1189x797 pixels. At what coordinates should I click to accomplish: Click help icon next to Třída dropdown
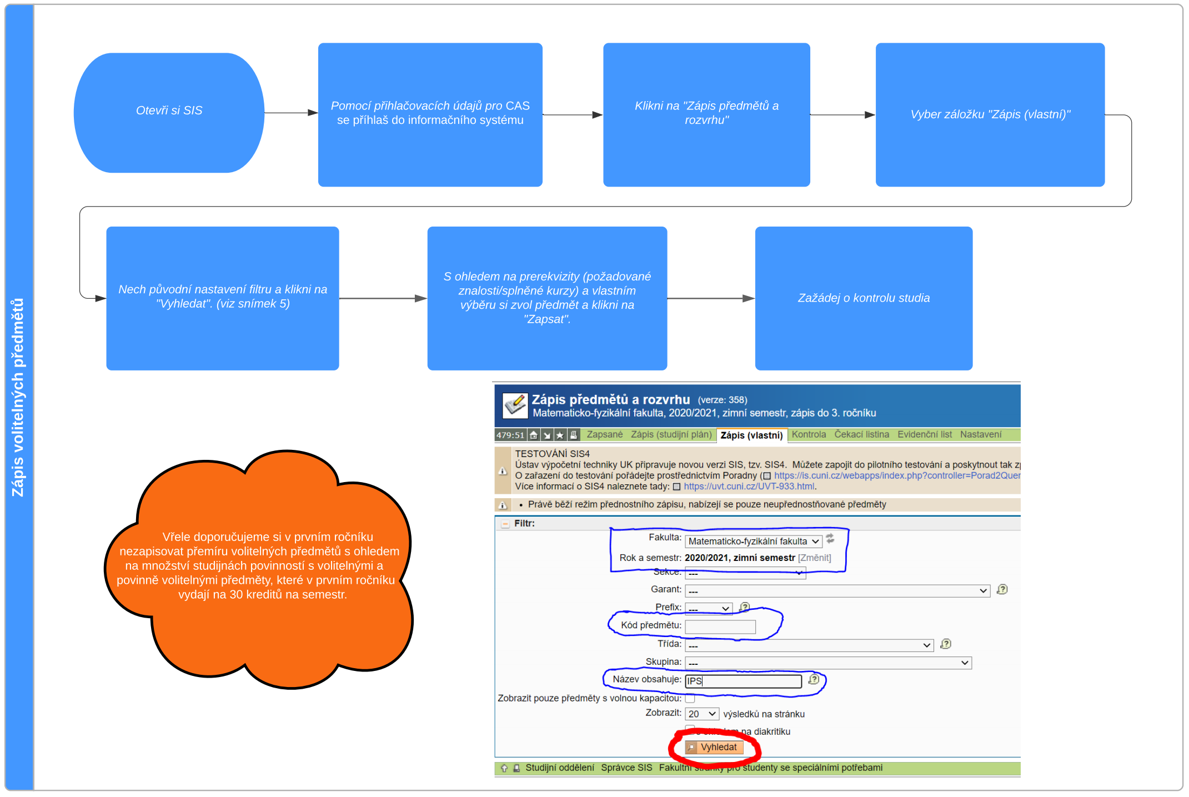(946, 644)
